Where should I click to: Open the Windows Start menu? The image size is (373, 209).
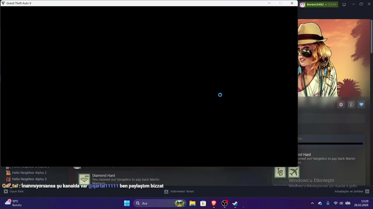click(127, 203)
